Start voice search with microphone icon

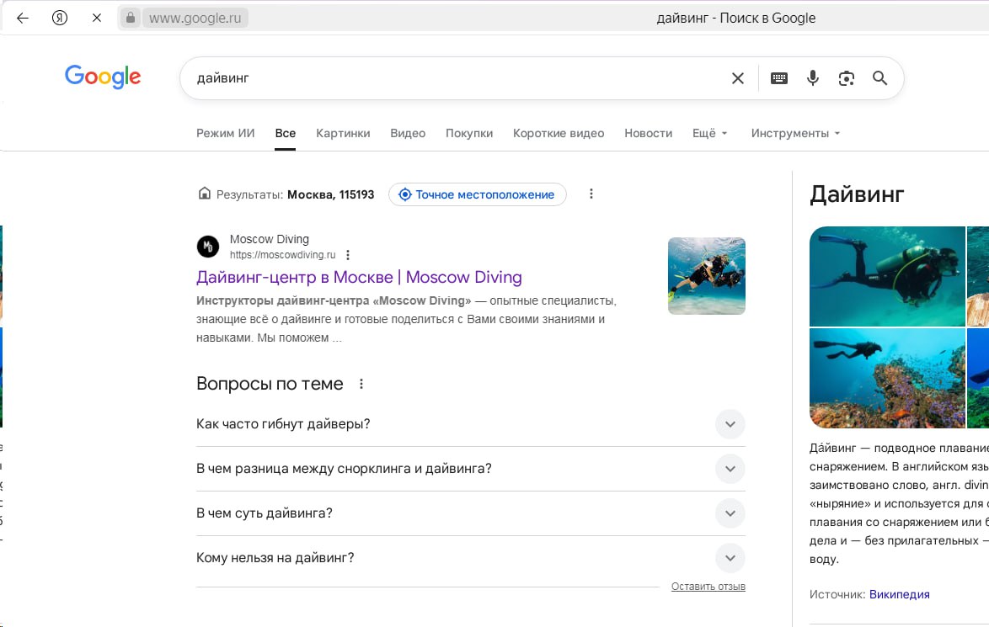point(812,78)
